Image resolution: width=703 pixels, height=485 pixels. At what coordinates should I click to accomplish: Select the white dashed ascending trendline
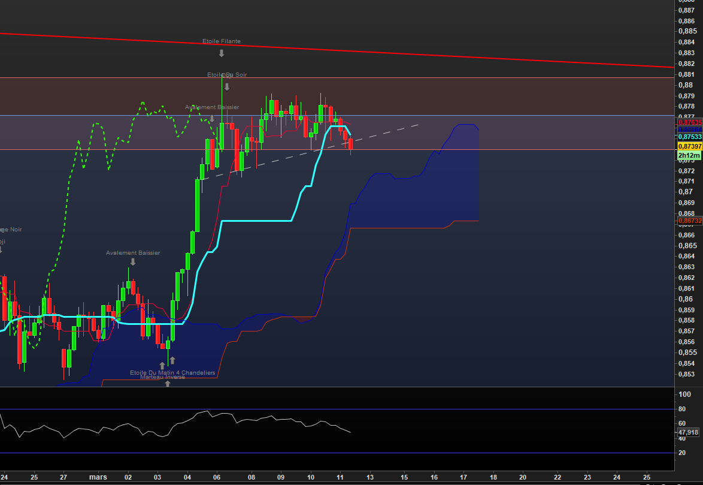[310, 152]
